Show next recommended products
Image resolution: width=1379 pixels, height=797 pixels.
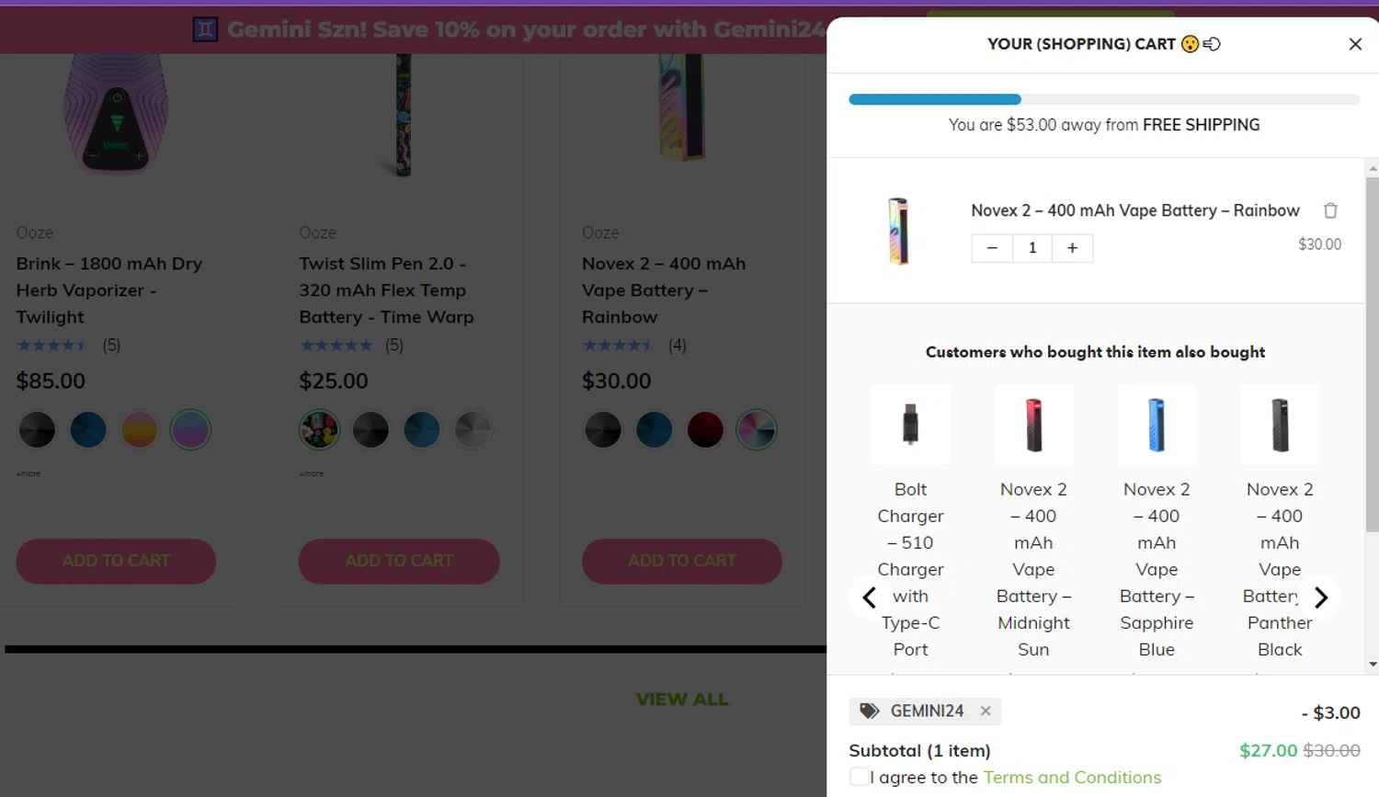click(1321, 598)
